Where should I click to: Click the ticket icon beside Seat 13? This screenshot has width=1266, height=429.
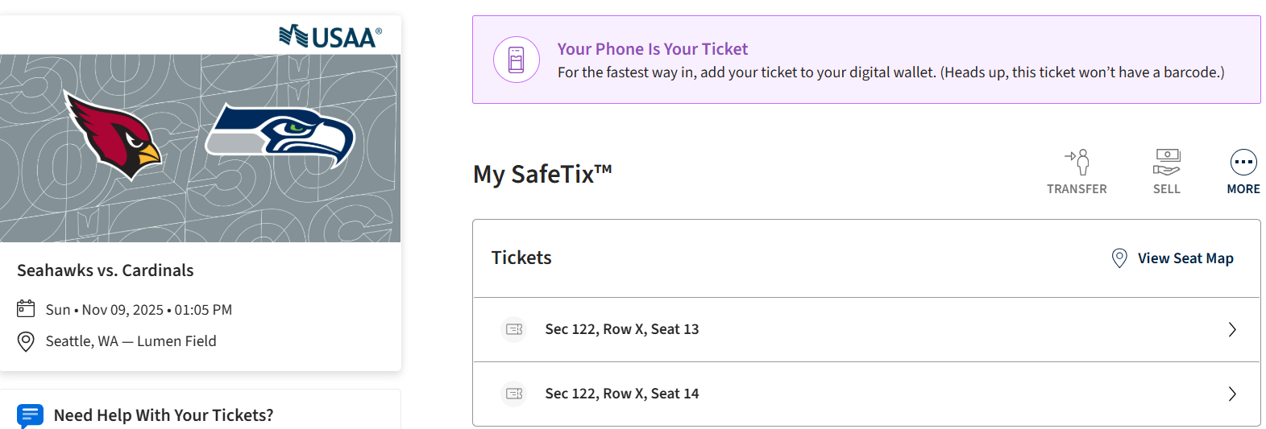tap(514, 329)
